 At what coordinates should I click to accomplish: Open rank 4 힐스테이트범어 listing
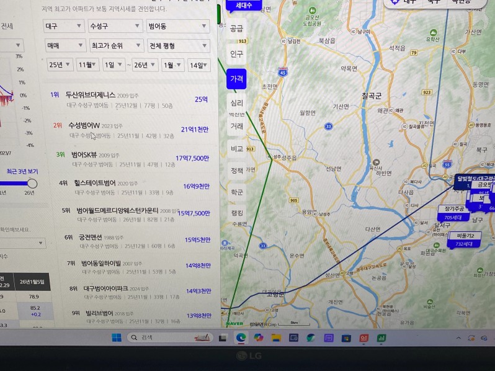(135, 187)
